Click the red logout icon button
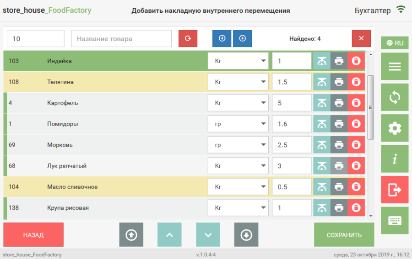 coord(395,190)
